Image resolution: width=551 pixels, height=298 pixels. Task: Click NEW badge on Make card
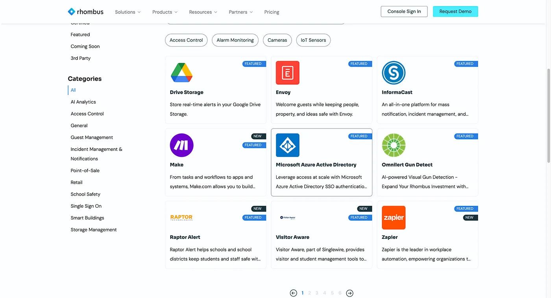(x=258, y=136)
